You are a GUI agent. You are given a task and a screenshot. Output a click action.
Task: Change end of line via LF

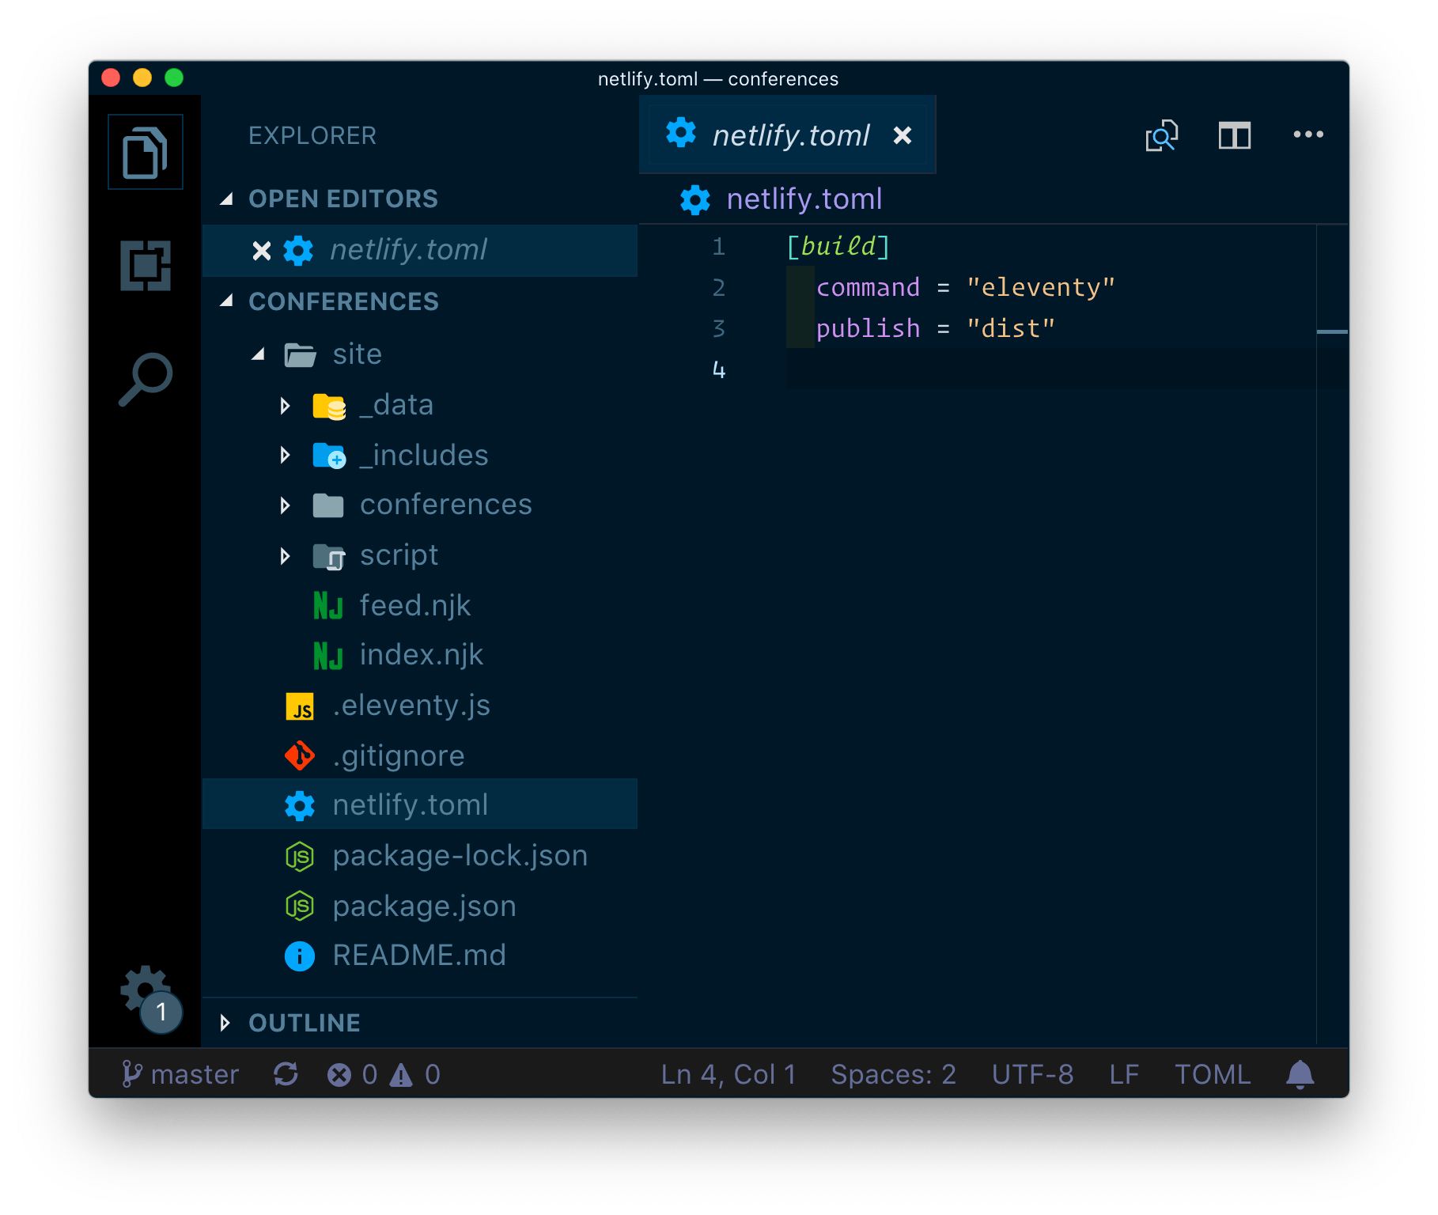point(1124,1074)
